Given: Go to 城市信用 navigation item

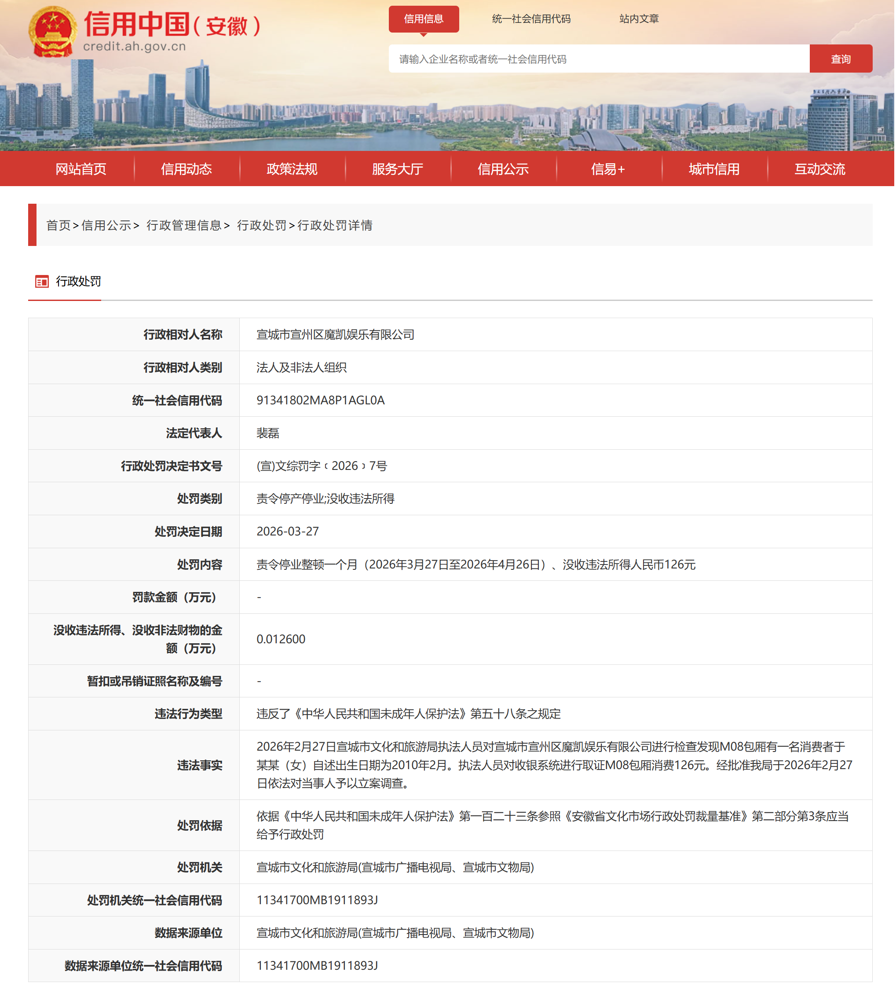Looking at the screenshot, I should pyautogui.click(x=713, y=169).
